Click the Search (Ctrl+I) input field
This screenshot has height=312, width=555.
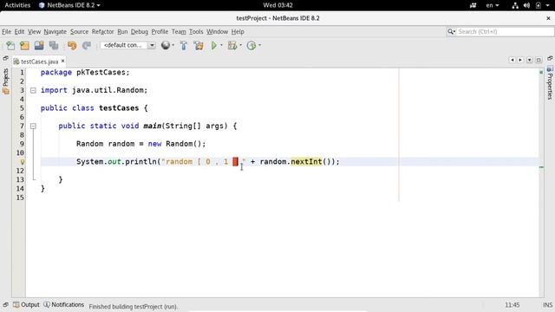[505, 31]
